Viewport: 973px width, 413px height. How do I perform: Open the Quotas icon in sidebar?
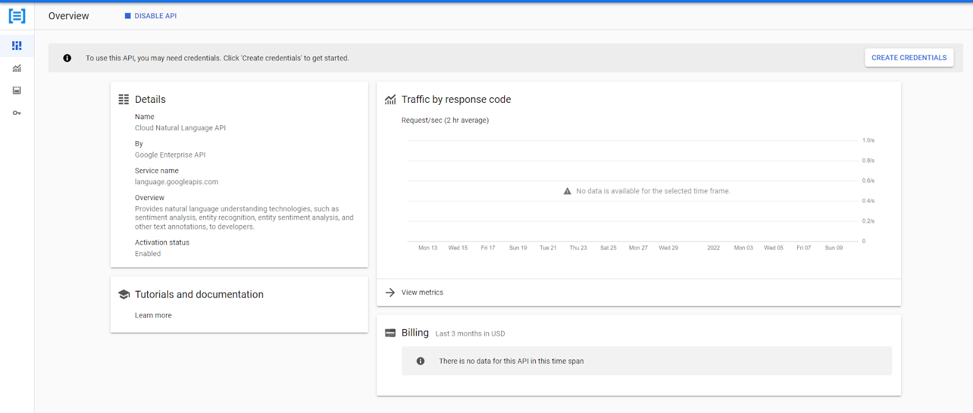point(17,91)
